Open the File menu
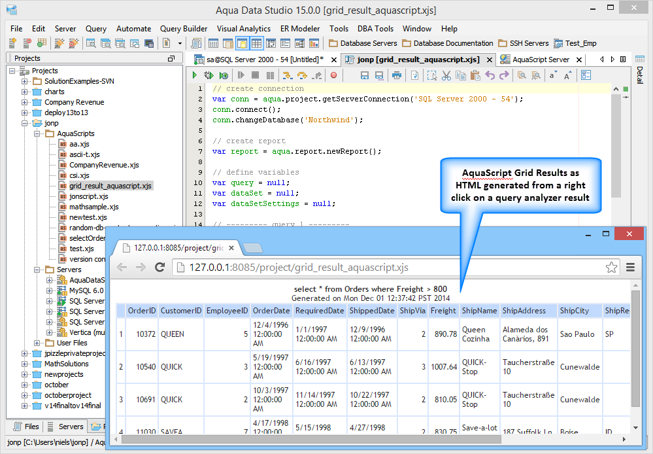 [x=16, y=28]
